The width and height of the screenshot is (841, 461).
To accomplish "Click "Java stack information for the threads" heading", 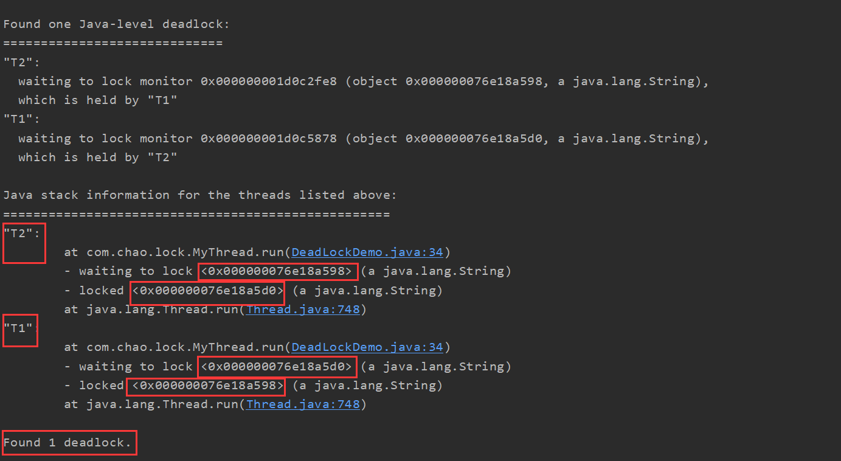I will 200,195.
